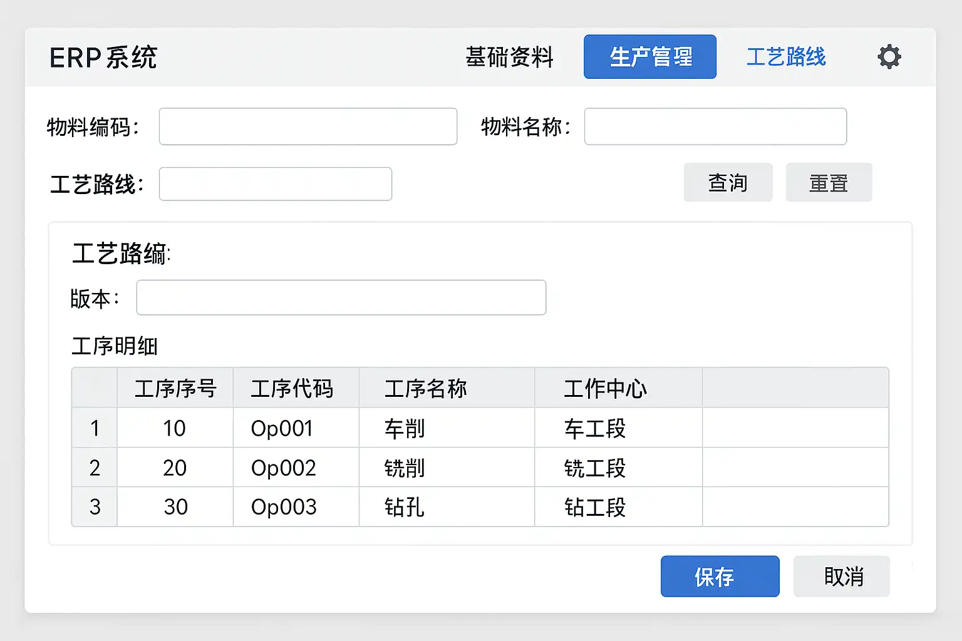Select row 1 header in the table
962x641 pixels.
[x=95, y=428]
